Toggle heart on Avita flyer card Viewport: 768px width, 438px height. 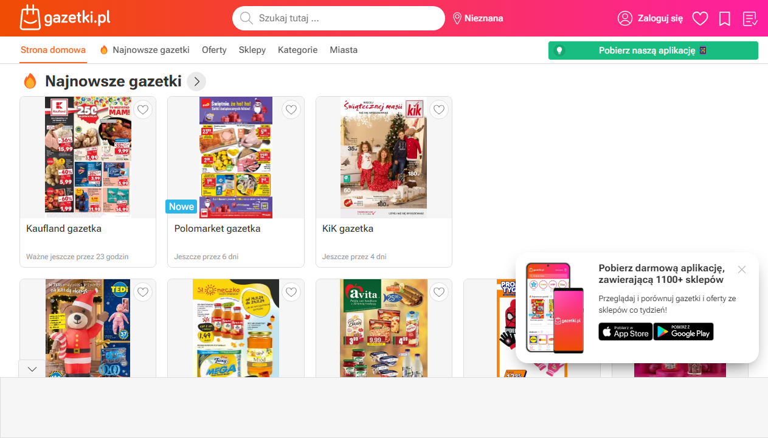pyautogui.click(x=439, y=292)
